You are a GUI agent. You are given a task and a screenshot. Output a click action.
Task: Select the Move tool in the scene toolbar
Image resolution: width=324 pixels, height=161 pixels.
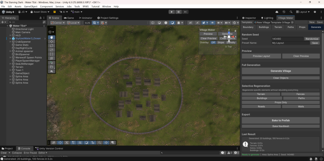pyautogui.click(x=52, y=42)
